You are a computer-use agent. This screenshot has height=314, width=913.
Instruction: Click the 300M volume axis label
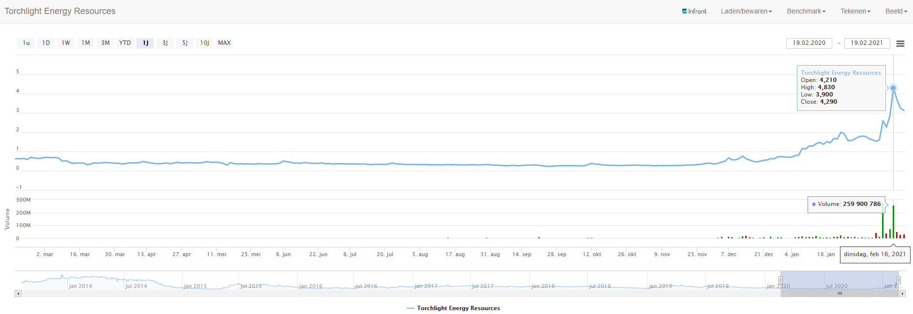[x=23, y=200]
